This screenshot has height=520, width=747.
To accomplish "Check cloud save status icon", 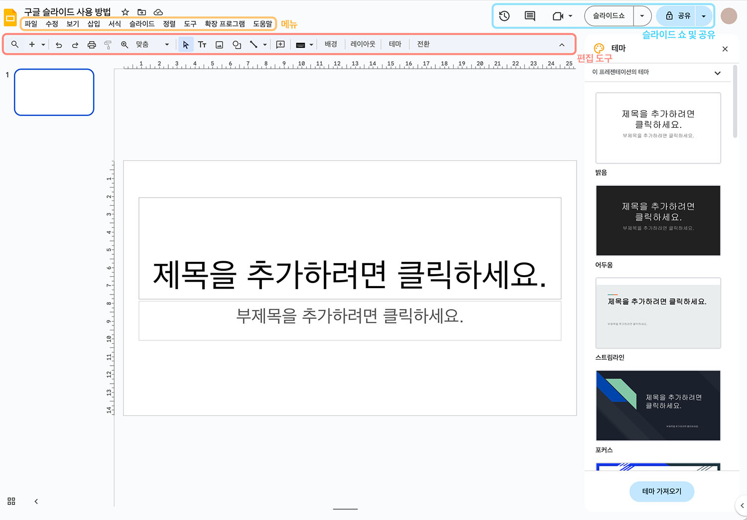I will [158, 12].
